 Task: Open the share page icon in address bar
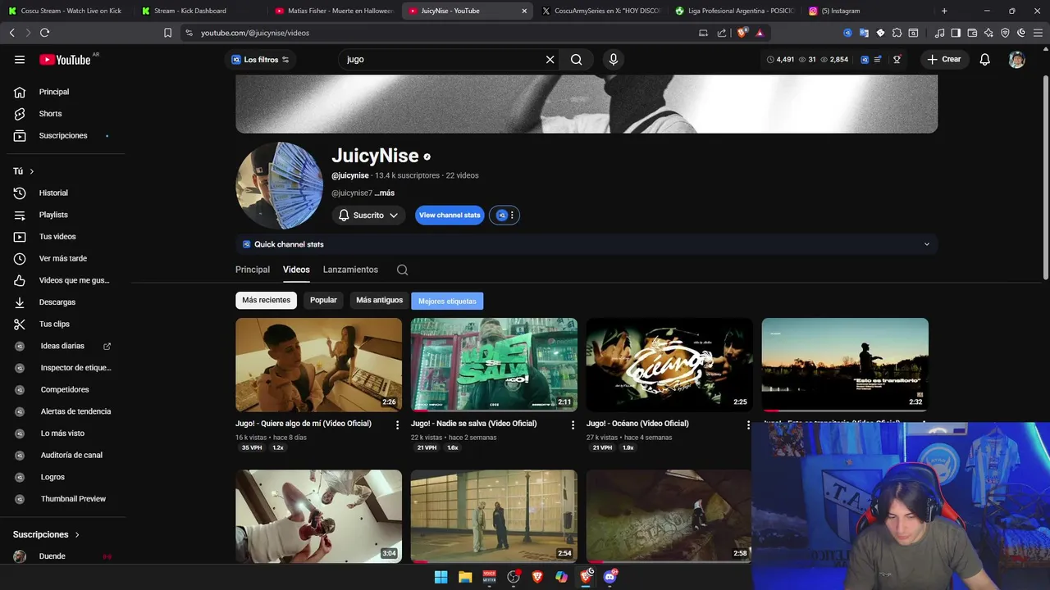722,33
